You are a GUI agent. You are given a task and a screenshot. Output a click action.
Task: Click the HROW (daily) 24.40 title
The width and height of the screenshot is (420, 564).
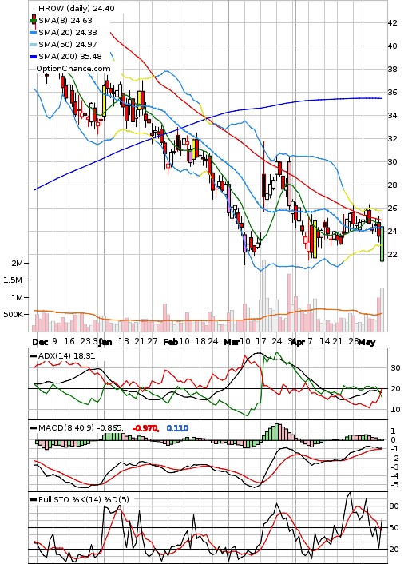(76, 8)
